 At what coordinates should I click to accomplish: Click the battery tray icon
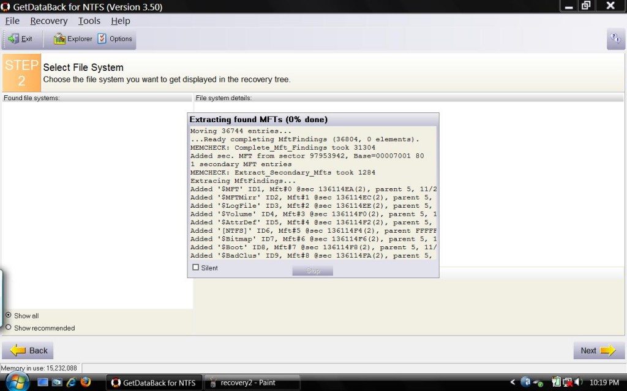(x=556, y=382)
